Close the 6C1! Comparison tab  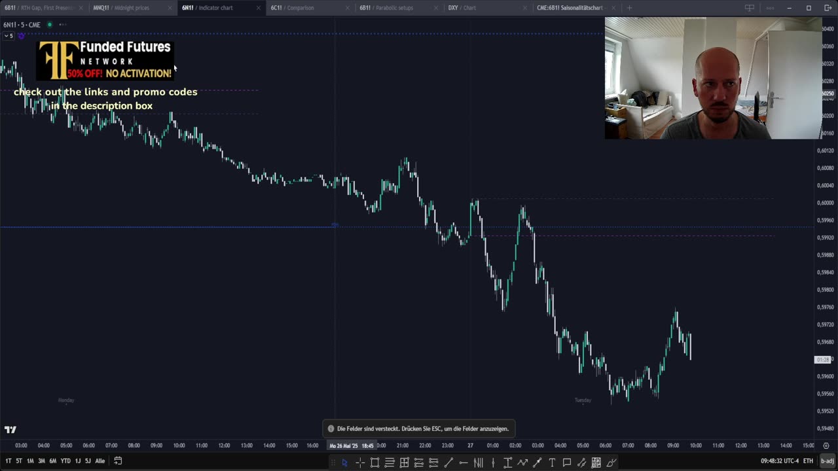tap(348, 8)
